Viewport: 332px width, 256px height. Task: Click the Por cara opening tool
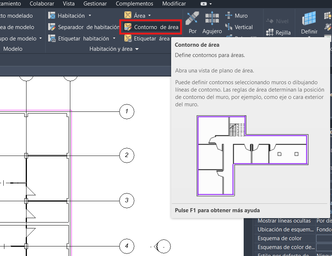193,23
